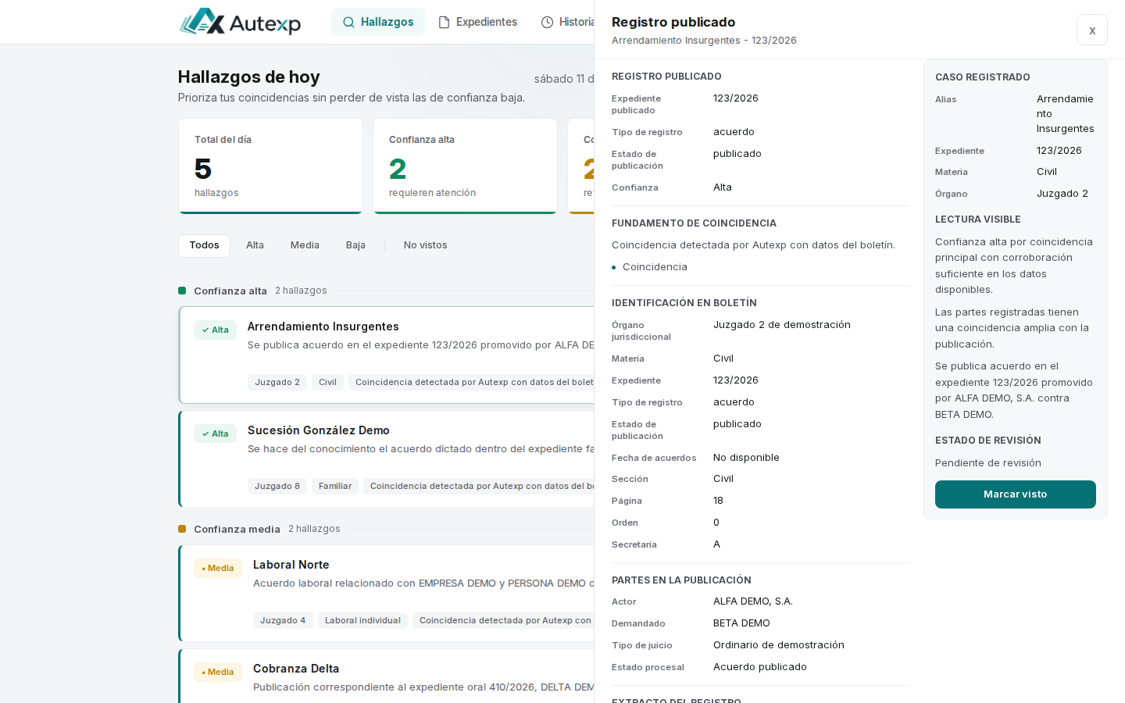
Task: Click 'Registro publicado' panel title
Action: click(x=673, y=22)
